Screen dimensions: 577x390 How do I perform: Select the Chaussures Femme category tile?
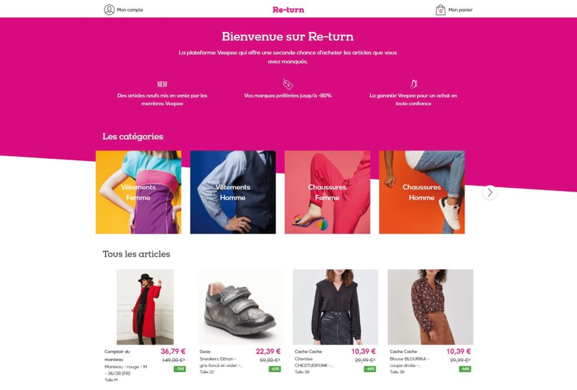tap(327, 192)
